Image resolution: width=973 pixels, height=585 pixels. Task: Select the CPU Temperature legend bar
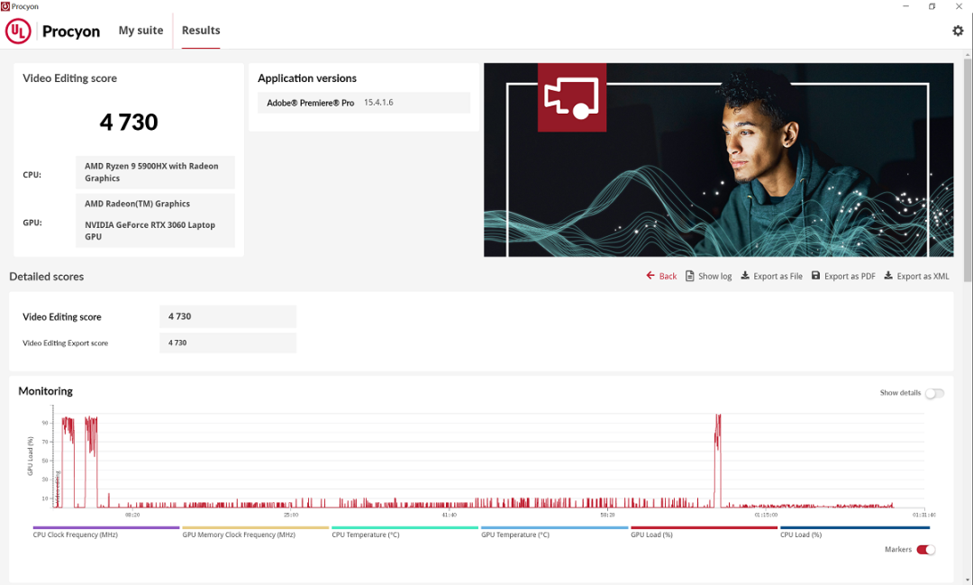click(x=405, y=528)
